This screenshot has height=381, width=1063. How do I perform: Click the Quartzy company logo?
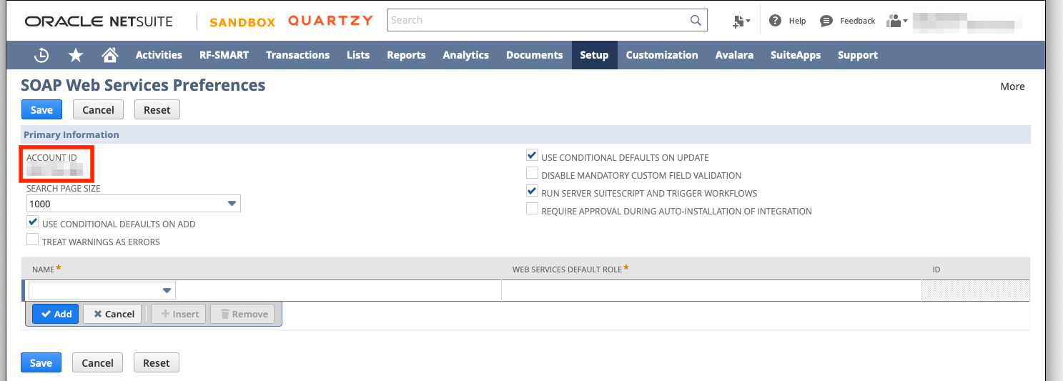(x=330, y=21)
